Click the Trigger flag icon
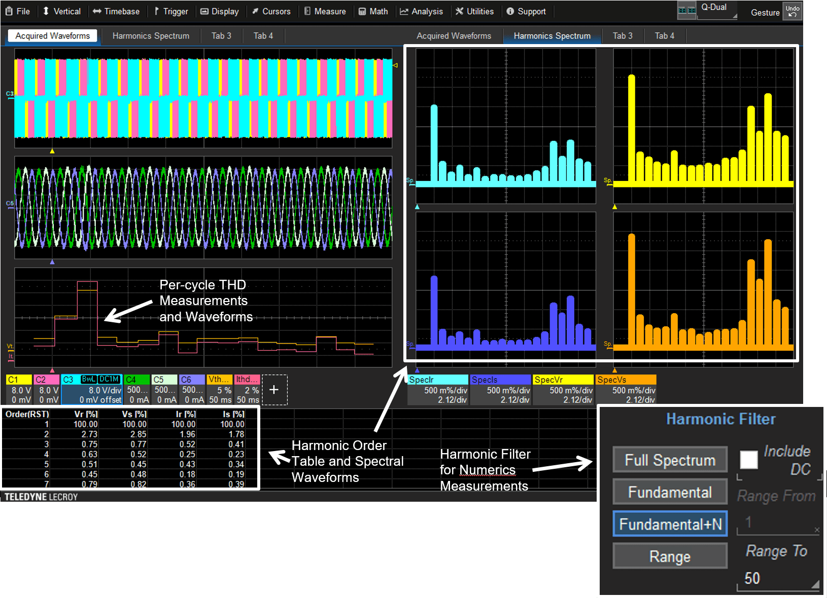Screen dimensions: 827x598 point(158,11)
